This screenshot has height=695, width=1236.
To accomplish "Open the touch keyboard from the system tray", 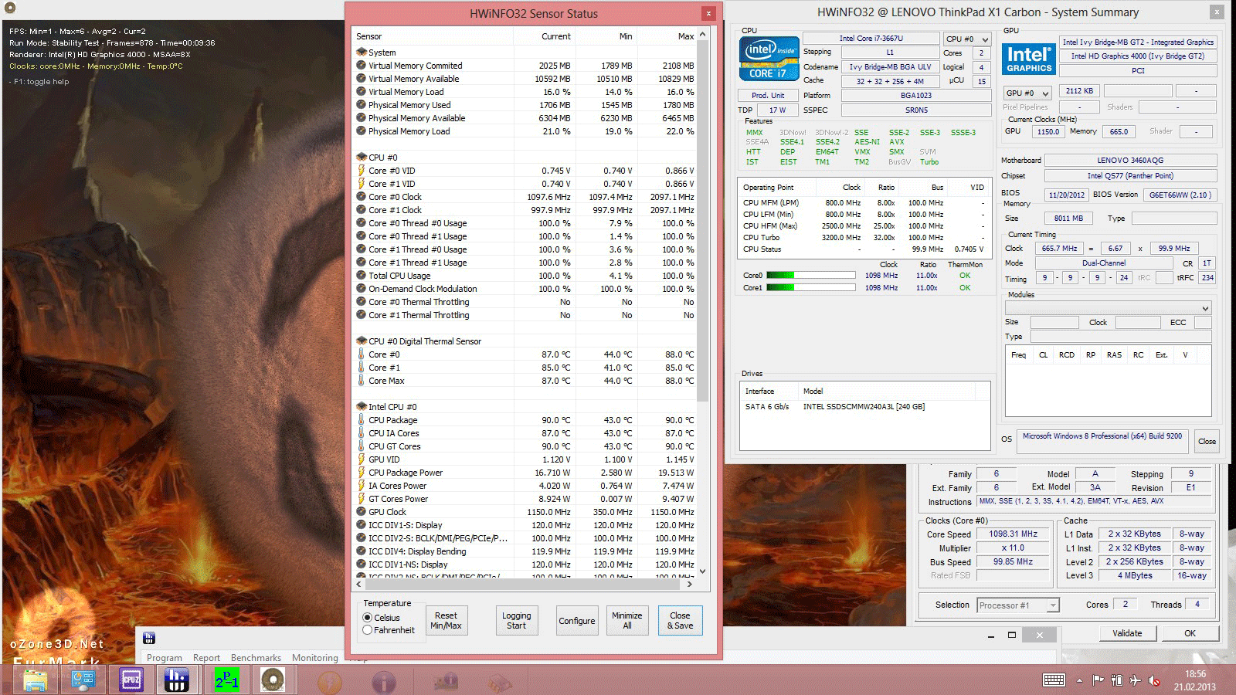I will pyautogui.click(x=1054, y=680).
